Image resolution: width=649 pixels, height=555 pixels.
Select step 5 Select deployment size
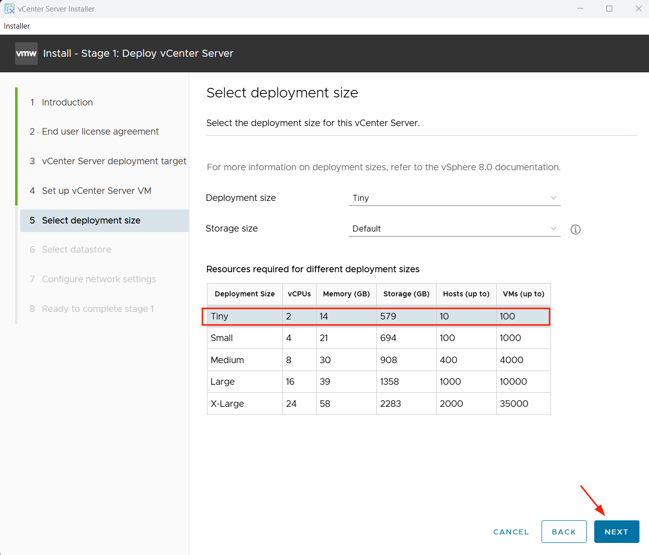(x=104, y=220)
